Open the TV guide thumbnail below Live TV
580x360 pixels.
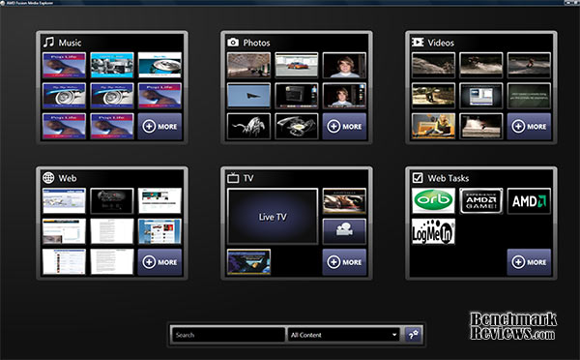(248, 262)
